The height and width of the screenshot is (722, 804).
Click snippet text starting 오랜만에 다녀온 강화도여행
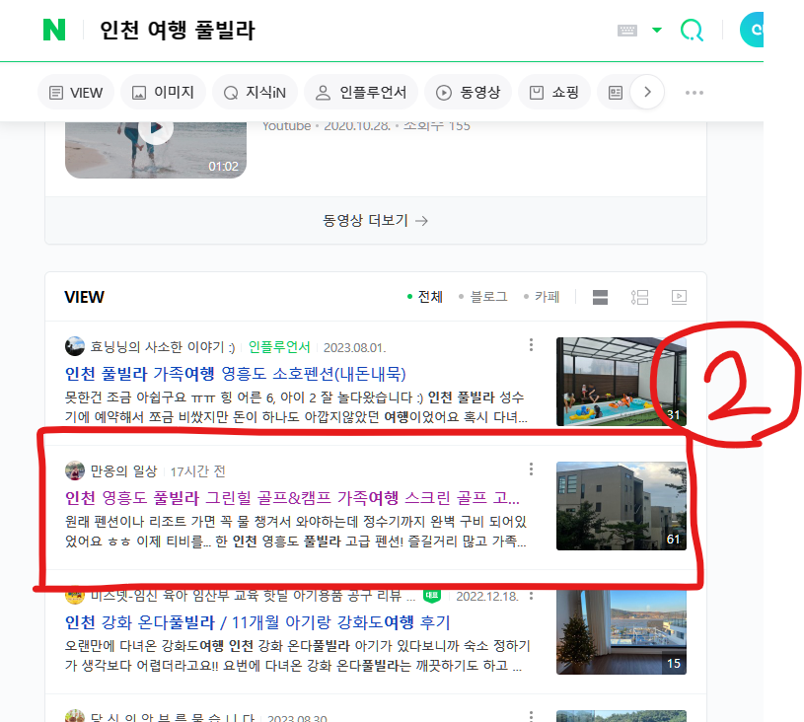(297, 655)
